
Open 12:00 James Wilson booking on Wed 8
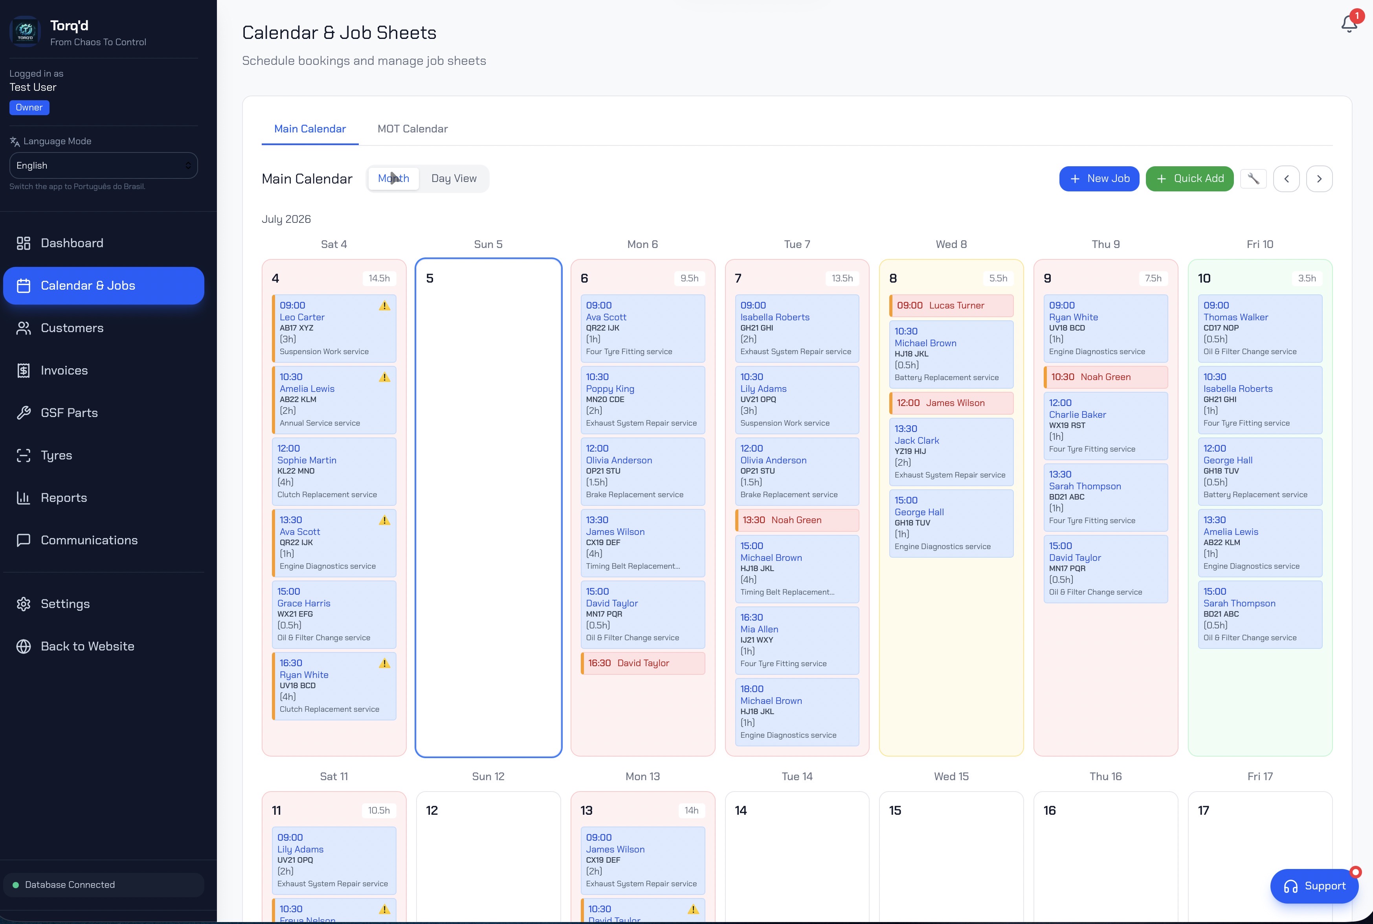pyautogui.click(x=951, y=403)
